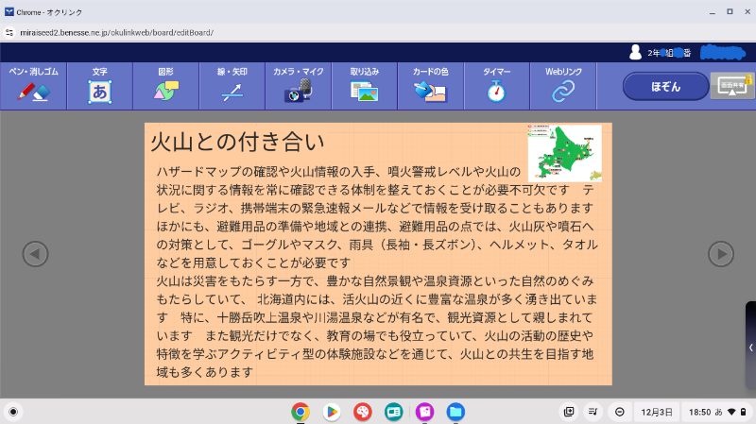Add a Web Link (Webリンク)
The height and width of the screenshot is (424, 756).
point(563,86)
